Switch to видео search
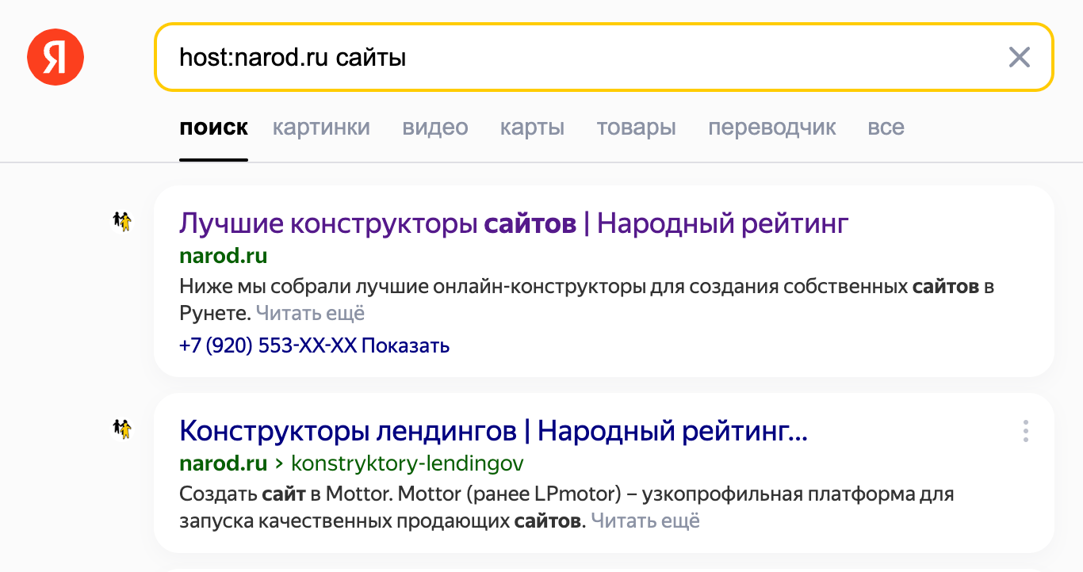This screenshot has width=1083, height=572. pos(434,127)
